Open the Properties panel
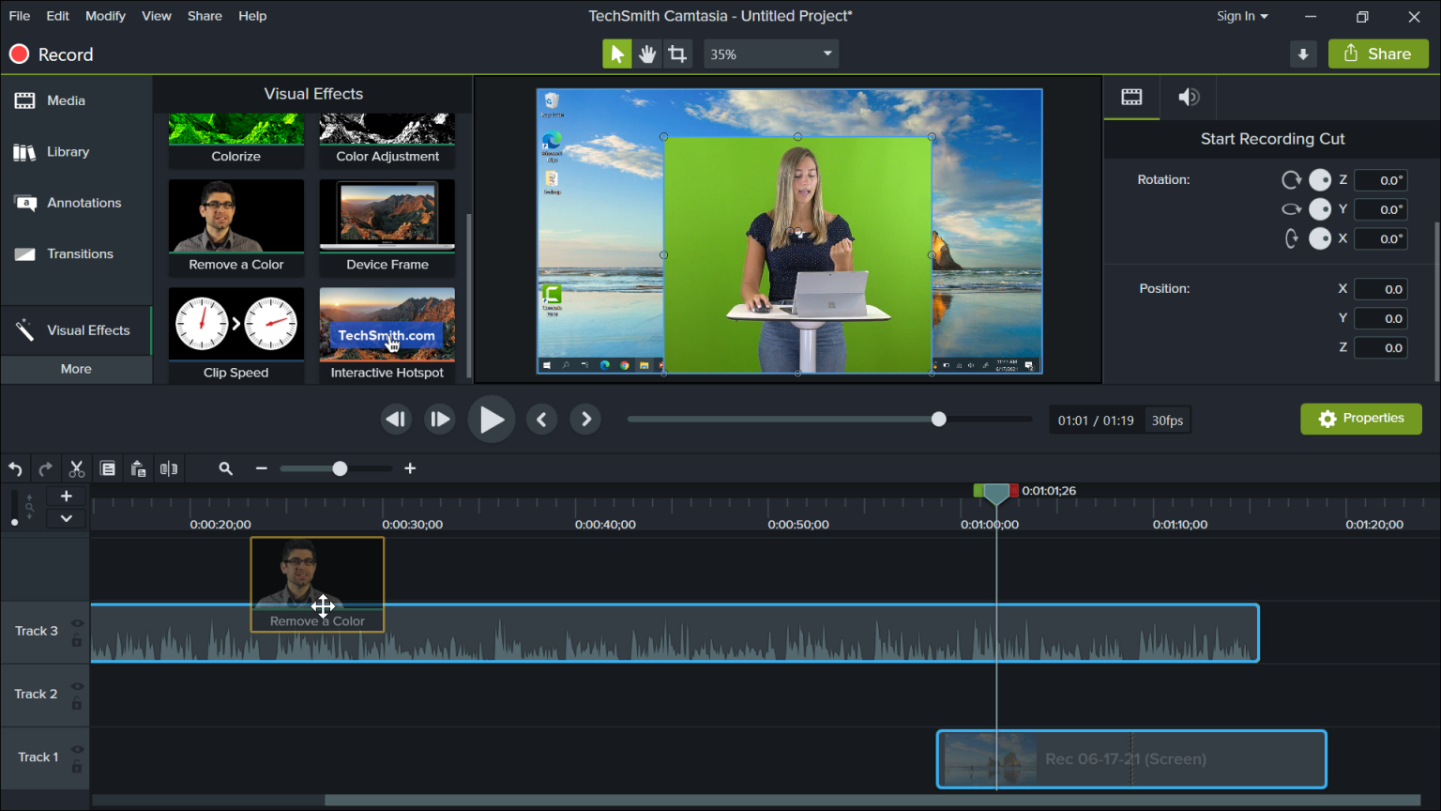 point(1360,419)
